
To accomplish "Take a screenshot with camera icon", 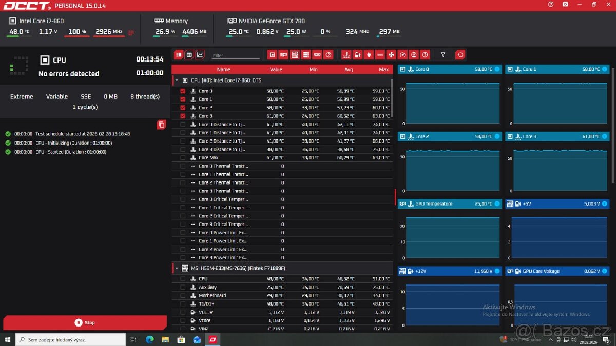I will tap(565, 4).
